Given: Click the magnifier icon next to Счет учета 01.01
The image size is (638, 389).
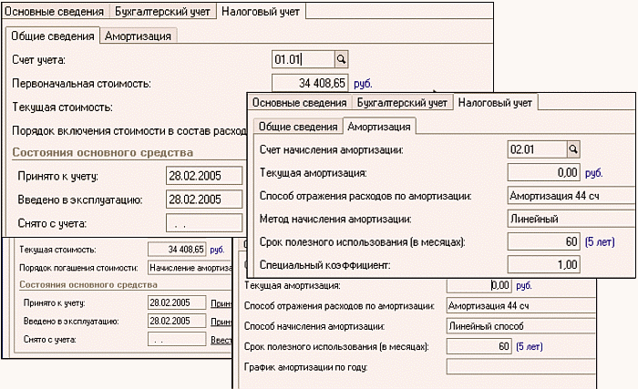Looking at the screenshot, I should 342,59.
